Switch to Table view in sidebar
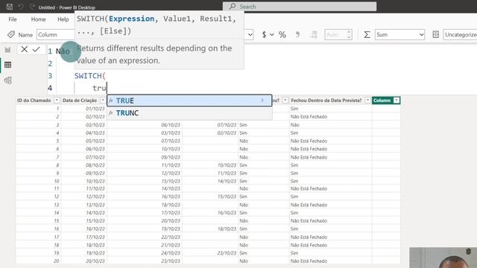477x268 pixels. 7,65
